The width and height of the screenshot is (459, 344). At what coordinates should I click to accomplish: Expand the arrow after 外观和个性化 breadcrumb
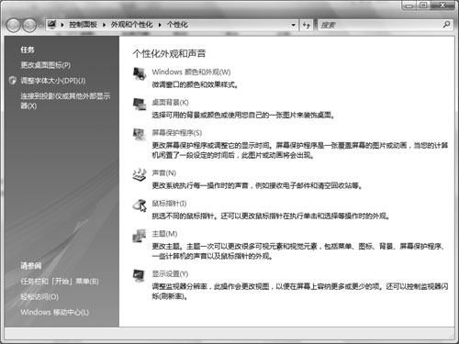pyautogui.click(x=160, y=25)
